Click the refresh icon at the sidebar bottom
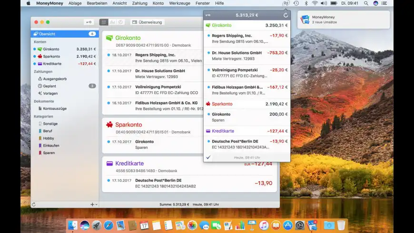This screenshot has height=233, width=414. 34,204
